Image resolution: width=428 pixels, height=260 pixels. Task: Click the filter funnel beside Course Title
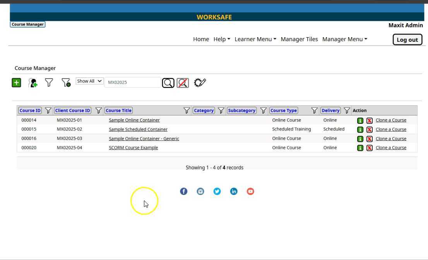click(186, 111)
